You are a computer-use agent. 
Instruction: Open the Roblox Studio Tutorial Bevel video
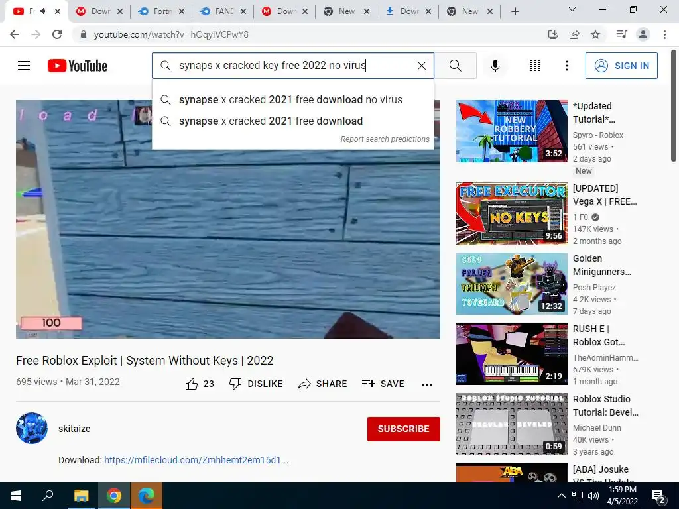[511, 424]
